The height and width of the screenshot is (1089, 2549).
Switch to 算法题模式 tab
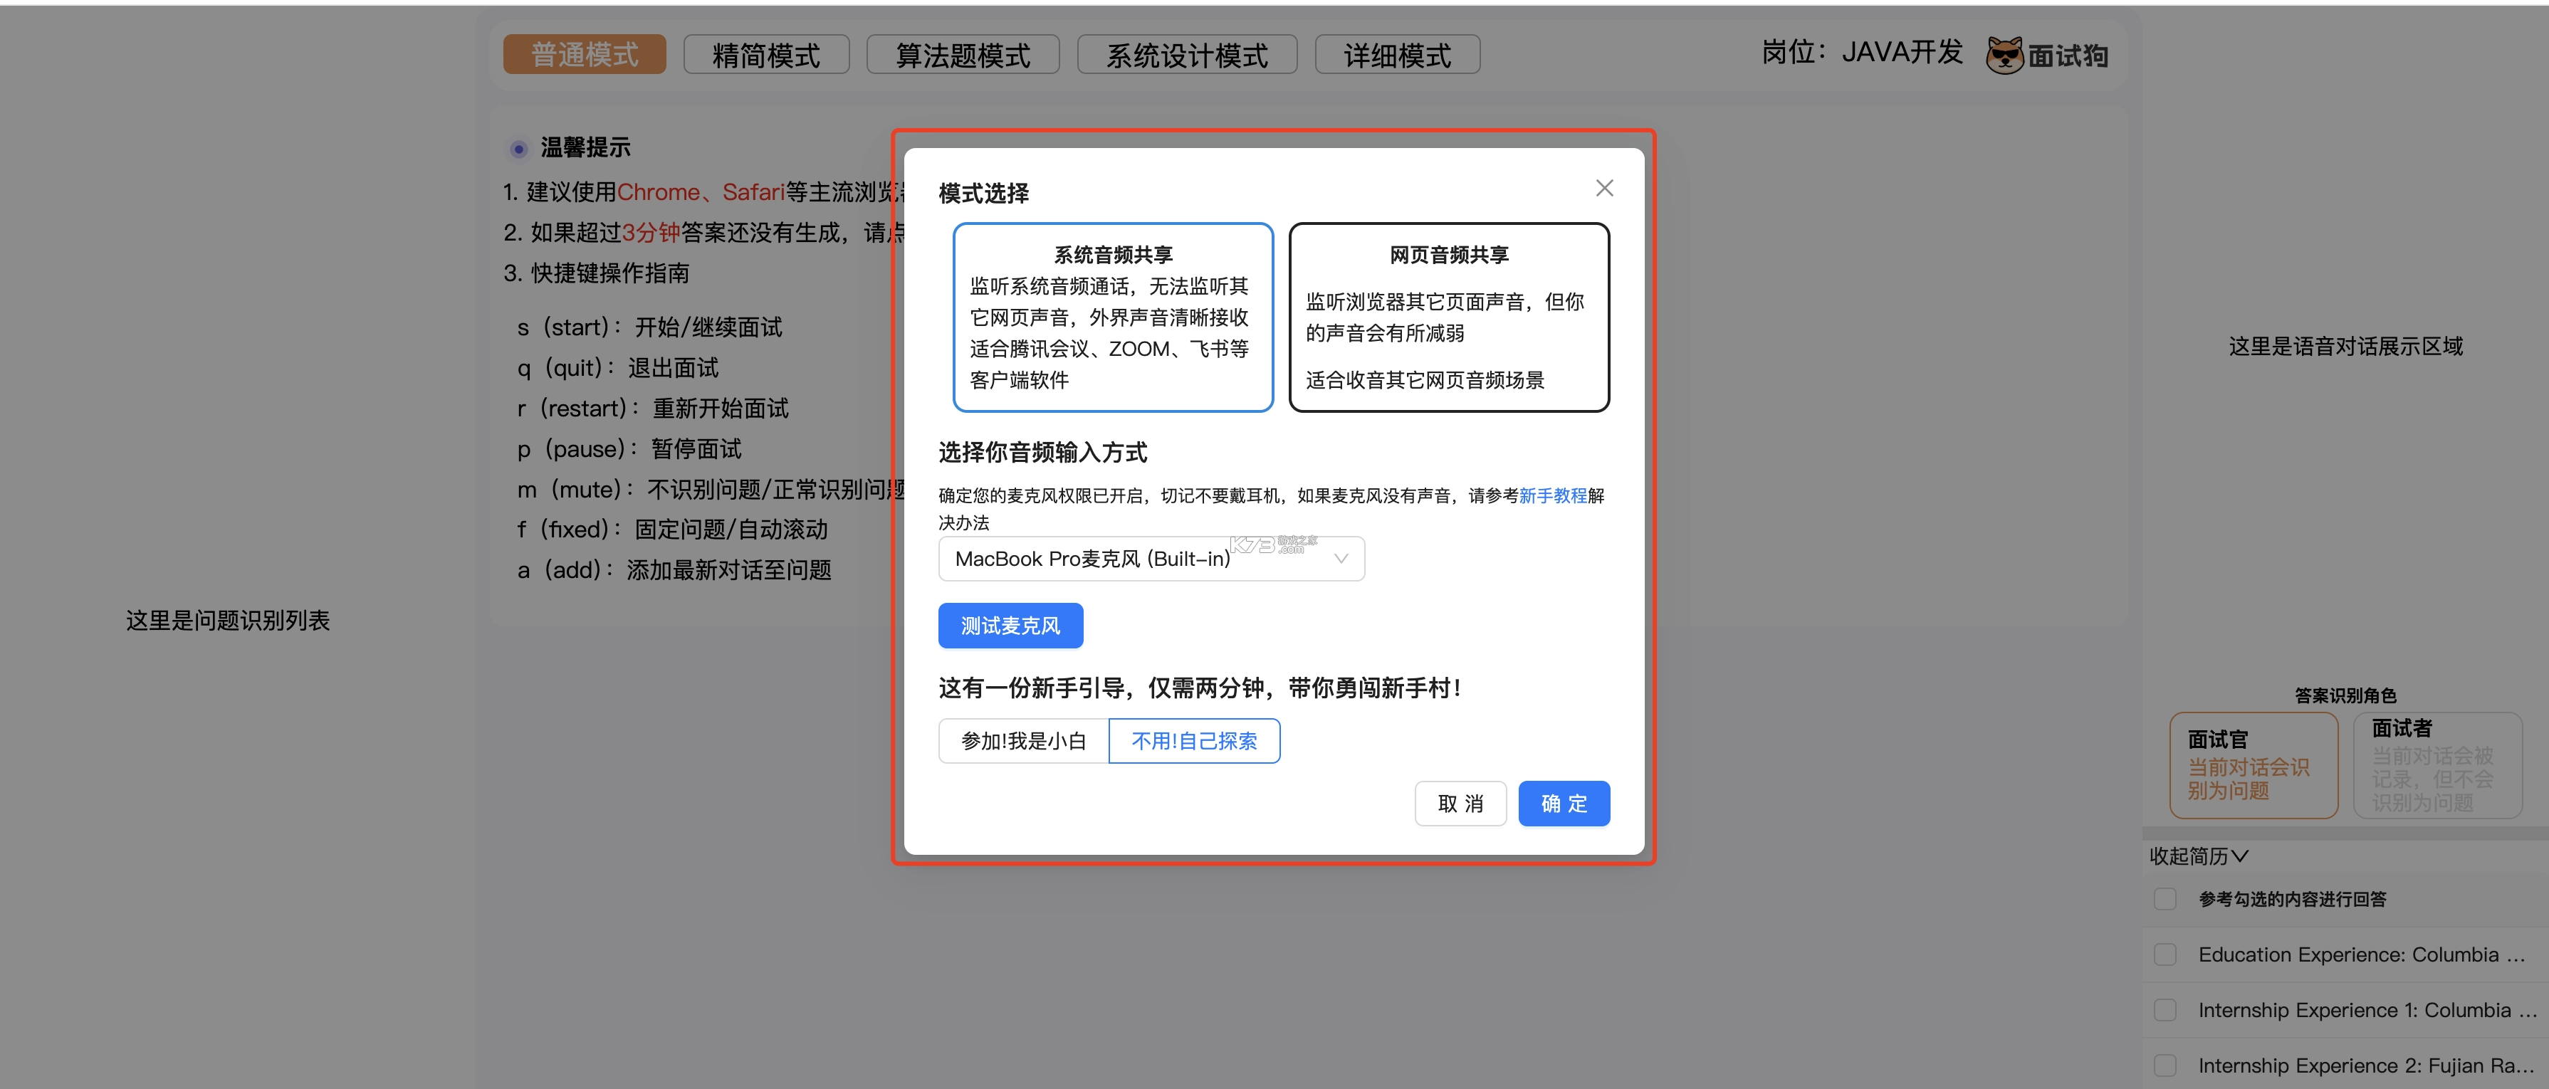tap(962, 54)
